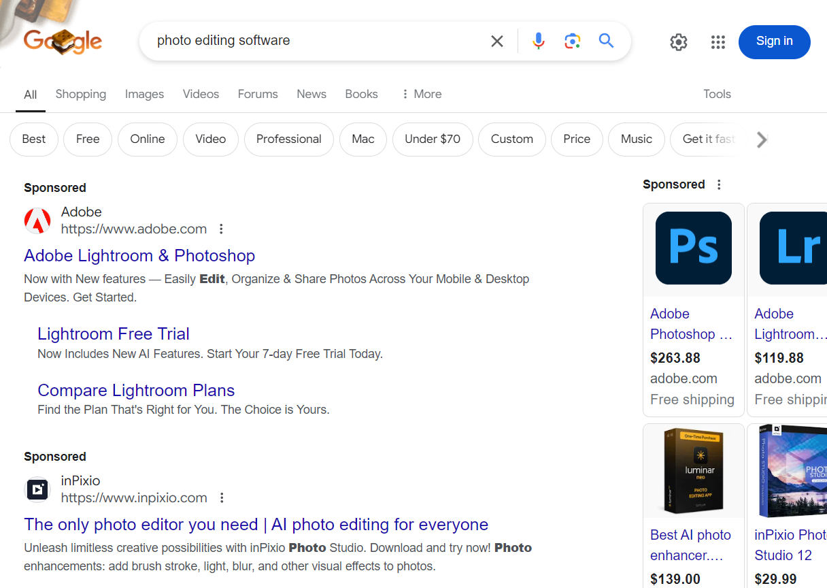Open the Adobe Lightroom product link
Screen dimensions: 827x588
(x=789, y=324)
